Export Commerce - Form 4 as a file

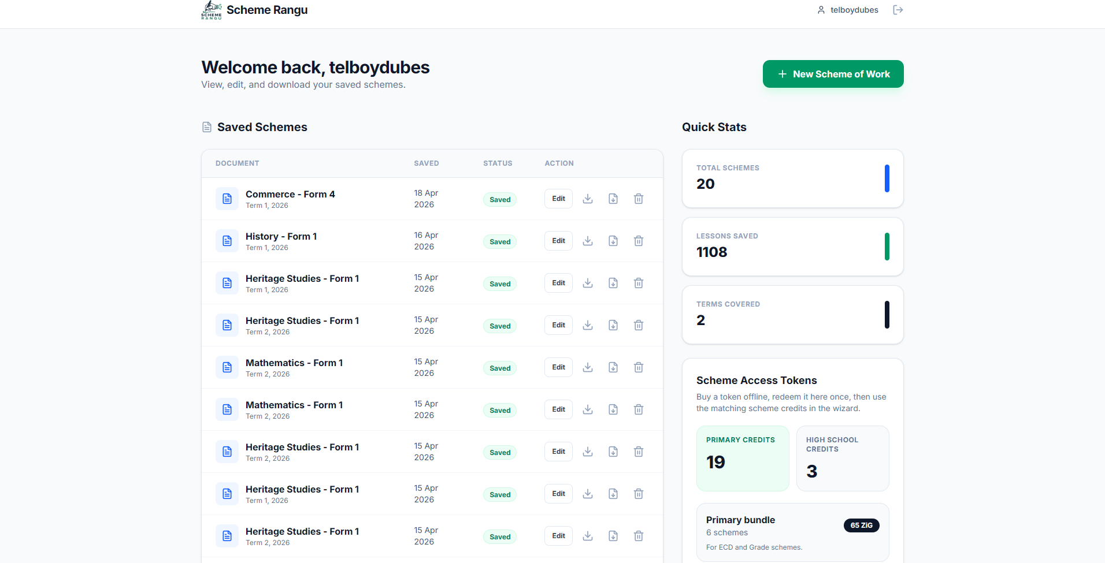click(613, 199)
